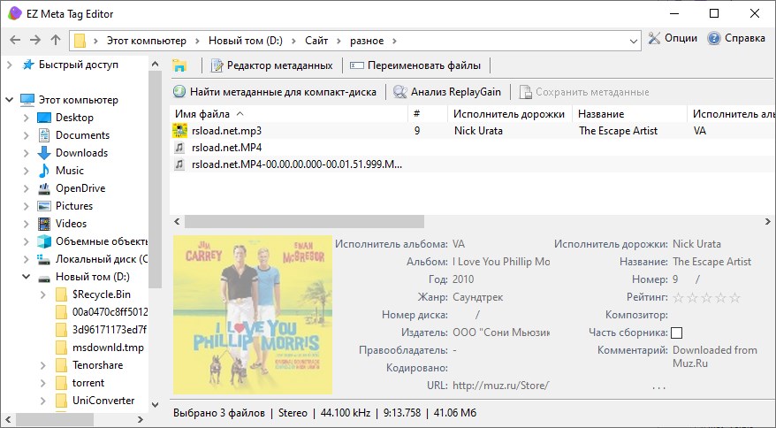Expand Быстрый доступ tree node
Screen dimensions: 776x428
pos(10,65)
